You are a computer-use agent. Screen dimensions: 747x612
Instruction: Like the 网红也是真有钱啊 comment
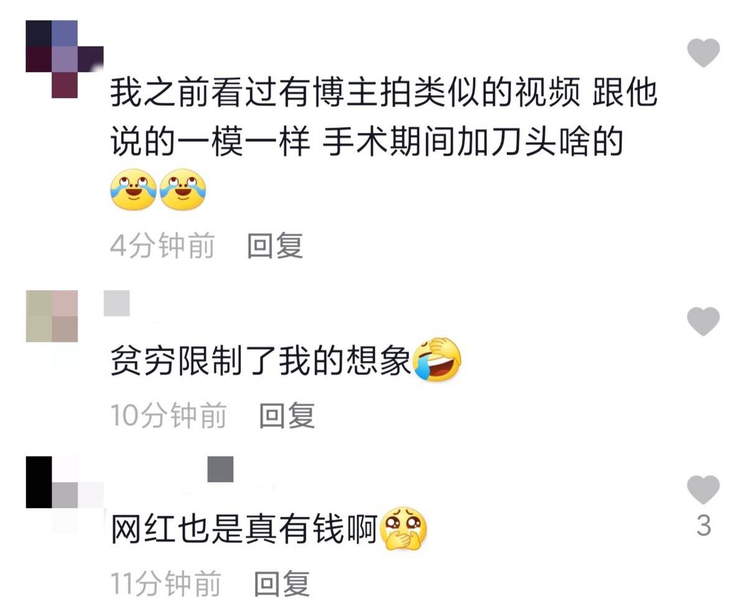(703, 489)
